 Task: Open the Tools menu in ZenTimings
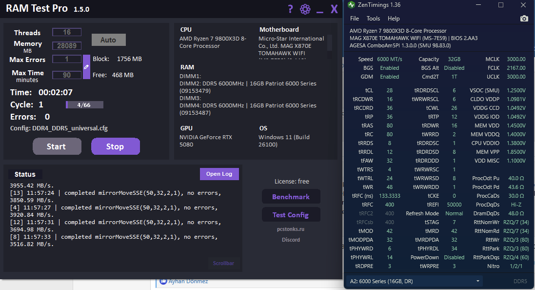[x=373, y=19]
